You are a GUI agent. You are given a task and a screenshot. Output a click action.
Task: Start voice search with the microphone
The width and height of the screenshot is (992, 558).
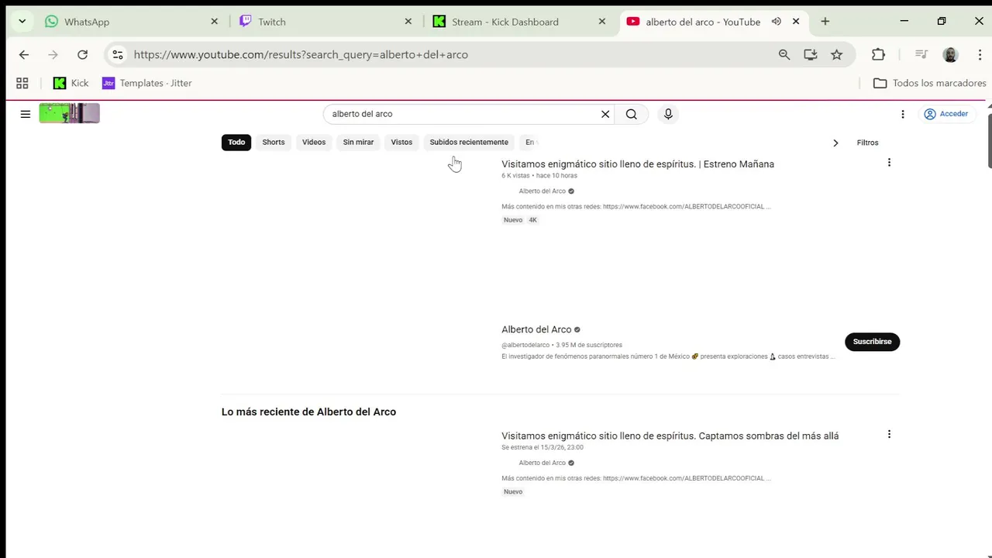click(668, 114)
